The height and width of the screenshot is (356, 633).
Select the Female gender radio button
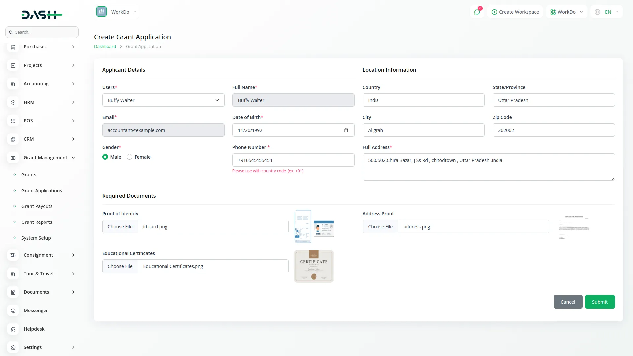(129, 157)
